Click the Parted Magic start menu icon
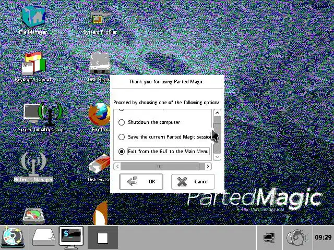334x250 pixels. coord(13,238)
